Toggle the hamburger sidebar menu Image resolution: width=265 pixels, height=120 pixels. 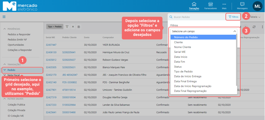point(4,17)
